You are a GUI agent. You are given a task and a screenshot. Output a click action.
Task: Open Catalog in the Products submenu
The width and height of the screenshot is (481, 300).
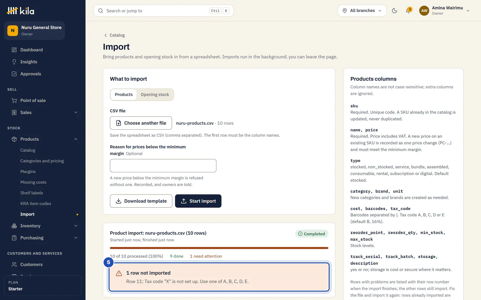[28, 150]
